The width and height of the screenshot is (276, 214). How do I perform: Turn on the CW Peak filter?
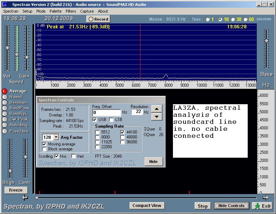[x=5, y=119]
